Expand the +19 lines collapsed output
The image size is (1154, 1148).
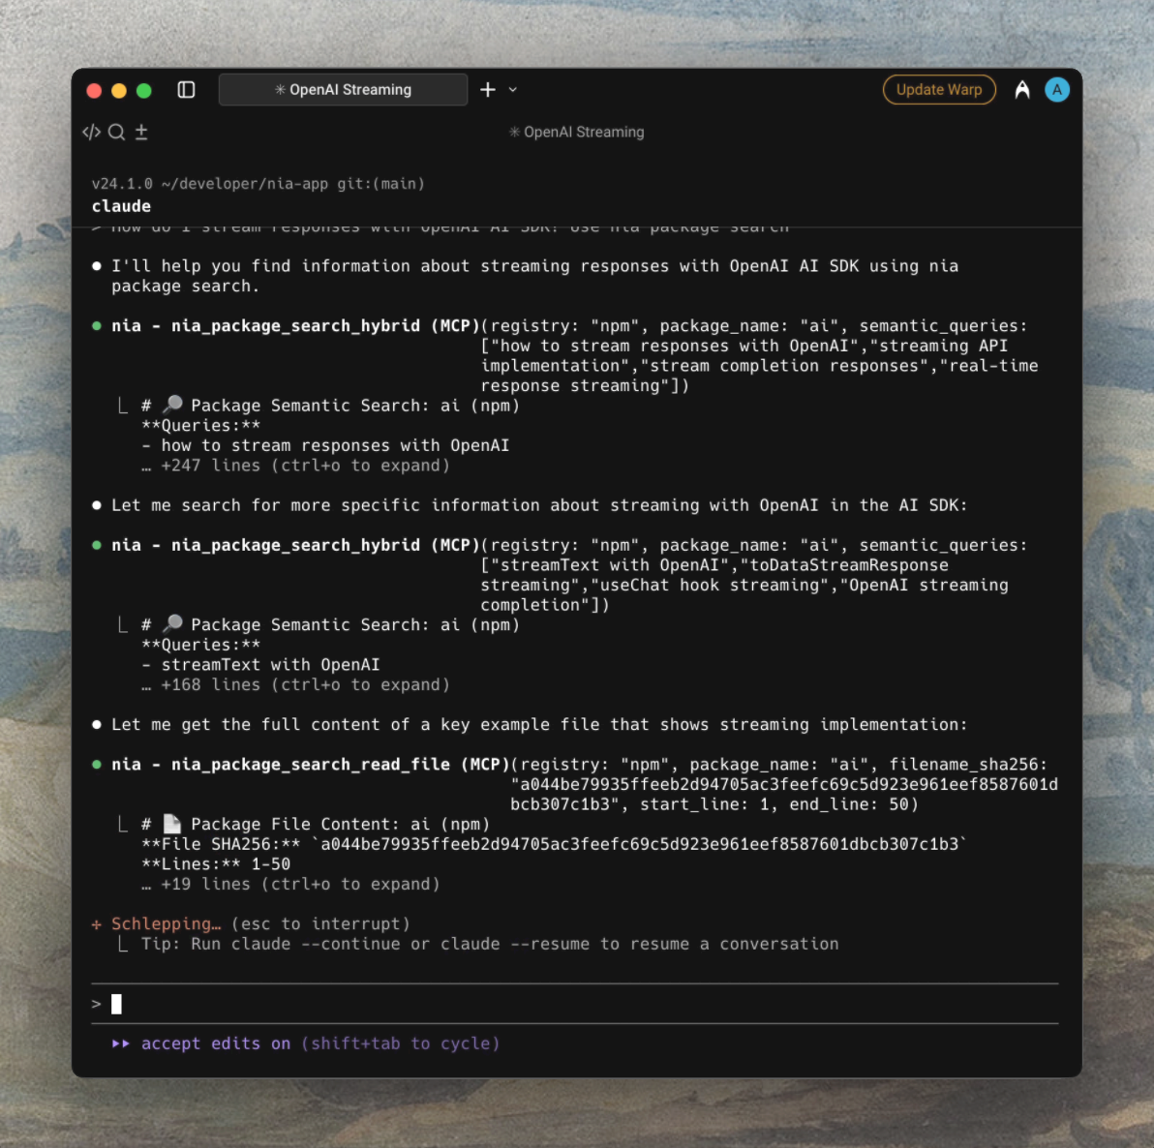(x=290, y=884)
